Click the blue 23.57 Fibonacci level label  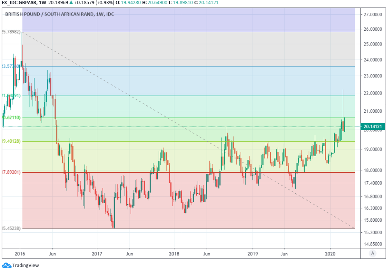(11, 67)
